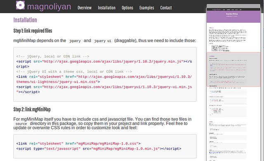Screen dimensions: 264x161
Task: Click the 'mgMiniMap depends on the' paragraph
Action: [105, 41]
